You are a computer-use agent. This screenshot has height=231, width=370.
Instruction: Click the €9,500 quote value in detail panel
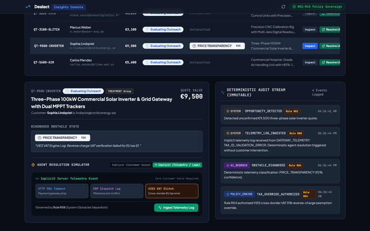191,96
